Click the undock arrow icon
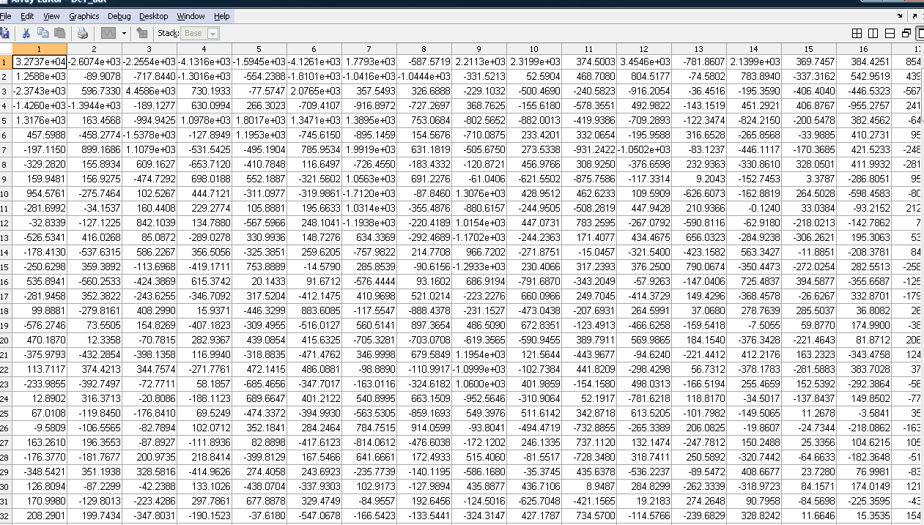Image resolution: width=924 pixels, height=525 pixels. pyautogui.click(x=914, y=15)
